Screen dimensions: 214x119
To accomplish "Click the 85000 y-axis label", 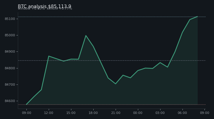I will point(10,35).
